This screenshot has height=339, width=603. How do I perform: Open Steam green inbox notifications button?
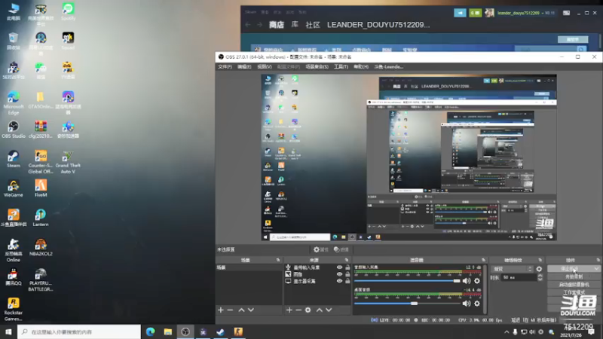click(476, 13)
